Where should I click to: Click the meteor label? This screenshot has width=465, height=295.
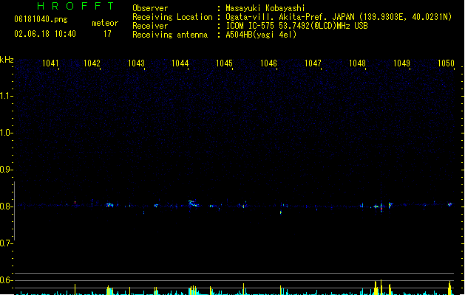105,23
